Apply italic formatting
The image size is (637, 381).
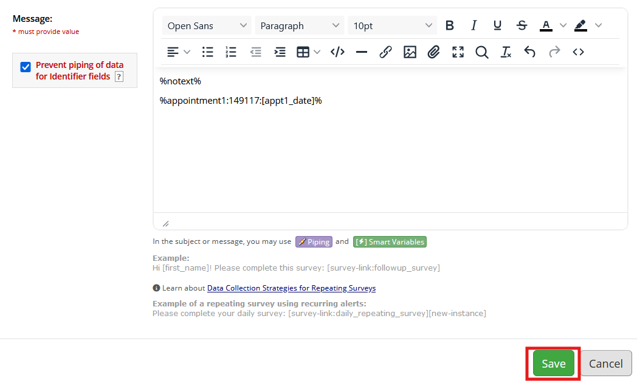click(473, 25)
